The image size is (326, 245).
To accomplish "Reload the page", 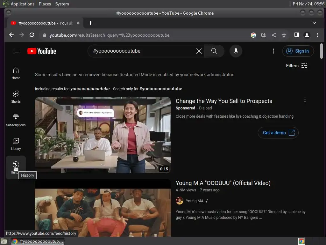I will 32,35.
